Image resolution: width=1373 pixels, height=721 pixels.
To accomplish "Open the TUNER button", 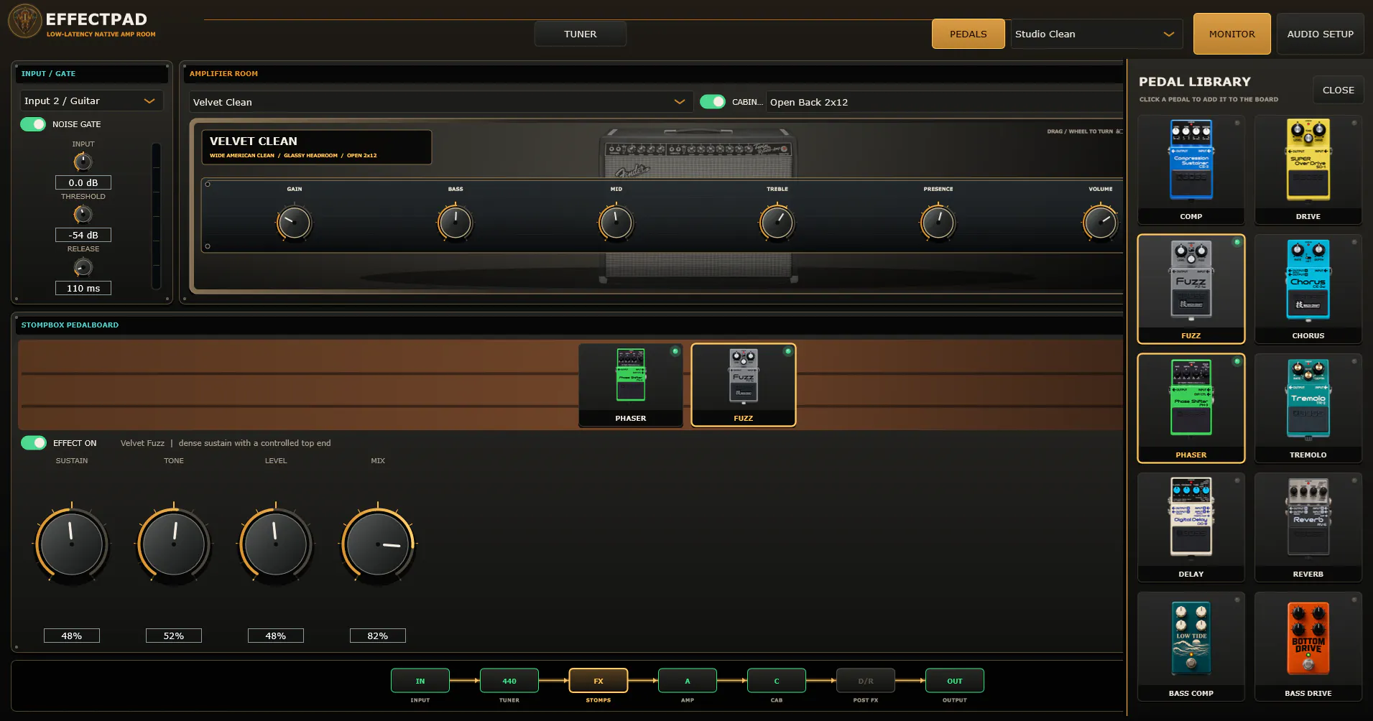I will pos(581,34).
